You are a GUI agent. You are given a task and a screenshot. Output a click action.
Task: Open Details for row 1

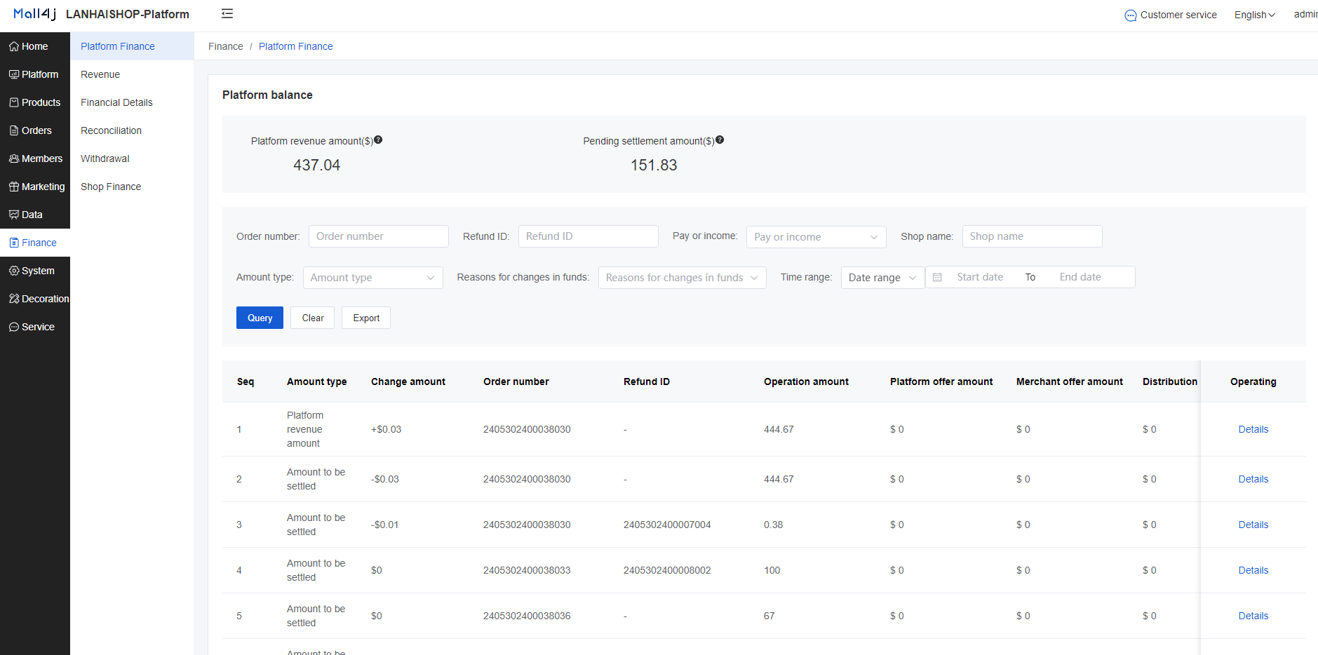(1253, 429)
